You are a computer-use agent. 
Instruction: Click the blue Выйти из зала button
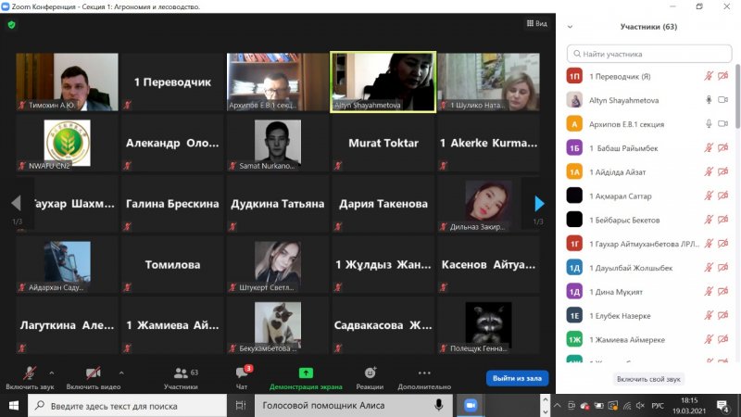pyautogui.click(x=518, y=378)
